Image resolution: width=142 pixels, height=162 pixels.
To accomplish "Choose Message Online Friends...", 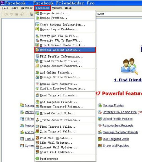I will tap(65, 77).
